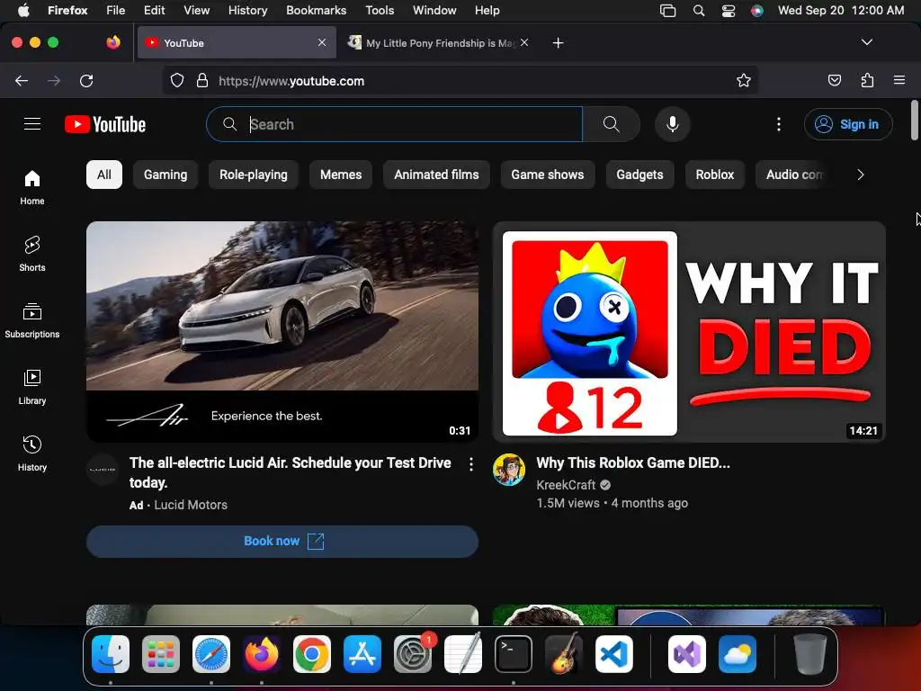921x691 pixels.
Task: Select the Memes filter chip
Action: 341,175
